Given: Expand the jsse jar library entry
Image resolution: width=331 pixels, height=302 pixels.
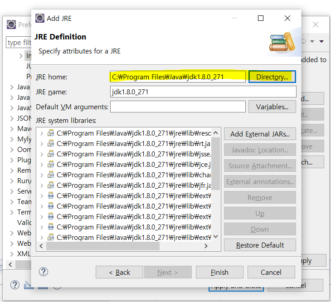Looking at the screenshot, I should 42,154.
